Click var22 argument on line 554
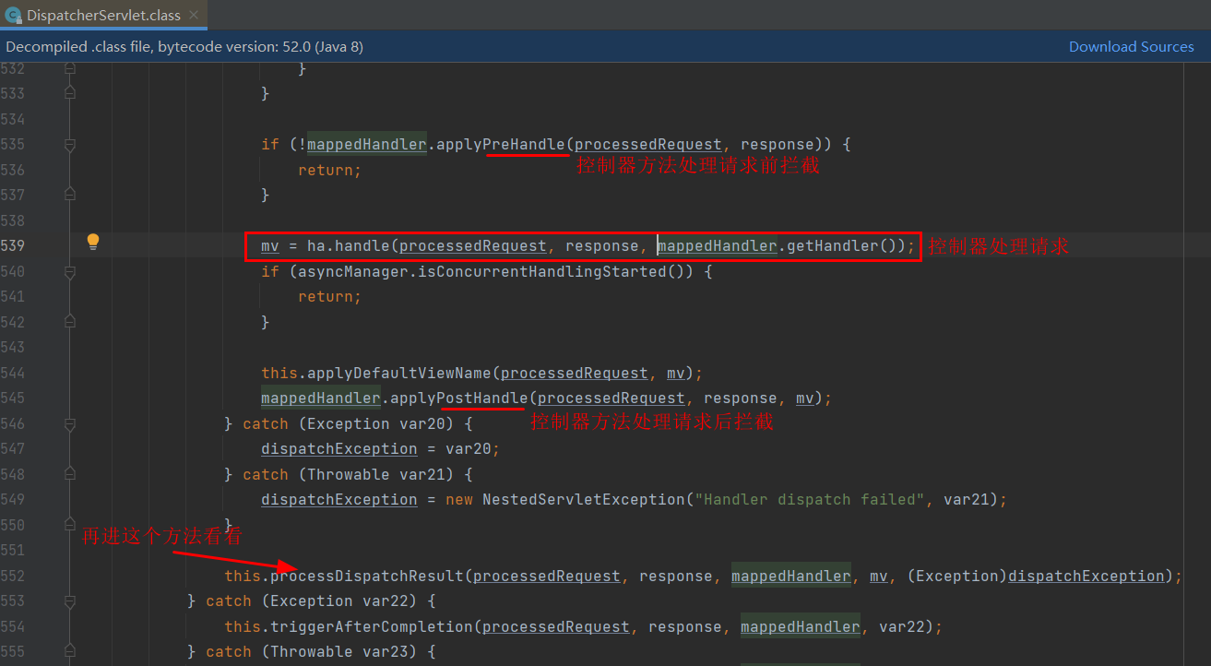 (x=901, y=626)
